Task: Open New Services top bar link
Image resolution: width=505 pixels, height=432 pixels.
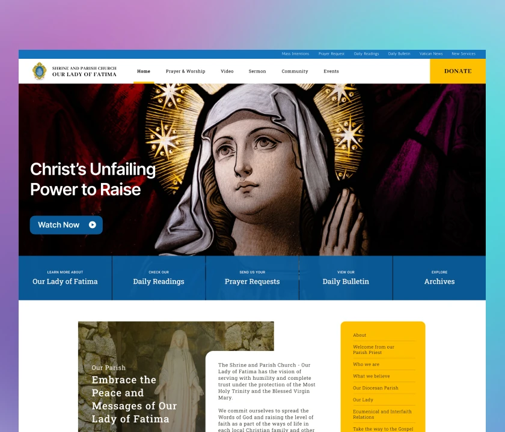Action: 464,53
